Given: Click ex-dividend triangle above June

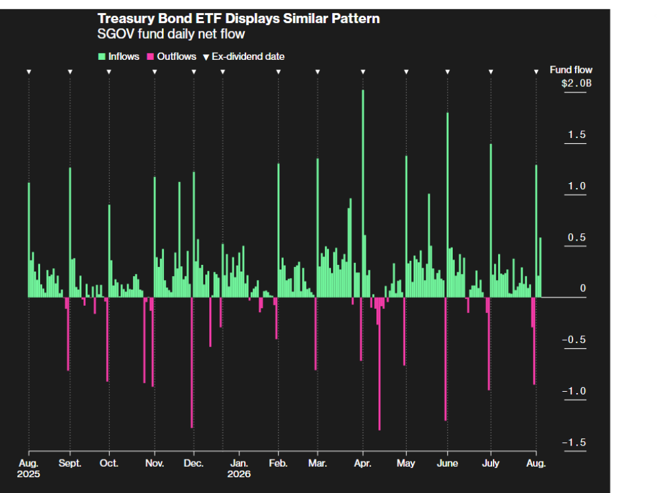Looking at the screenshot, I should coord(447,72).
